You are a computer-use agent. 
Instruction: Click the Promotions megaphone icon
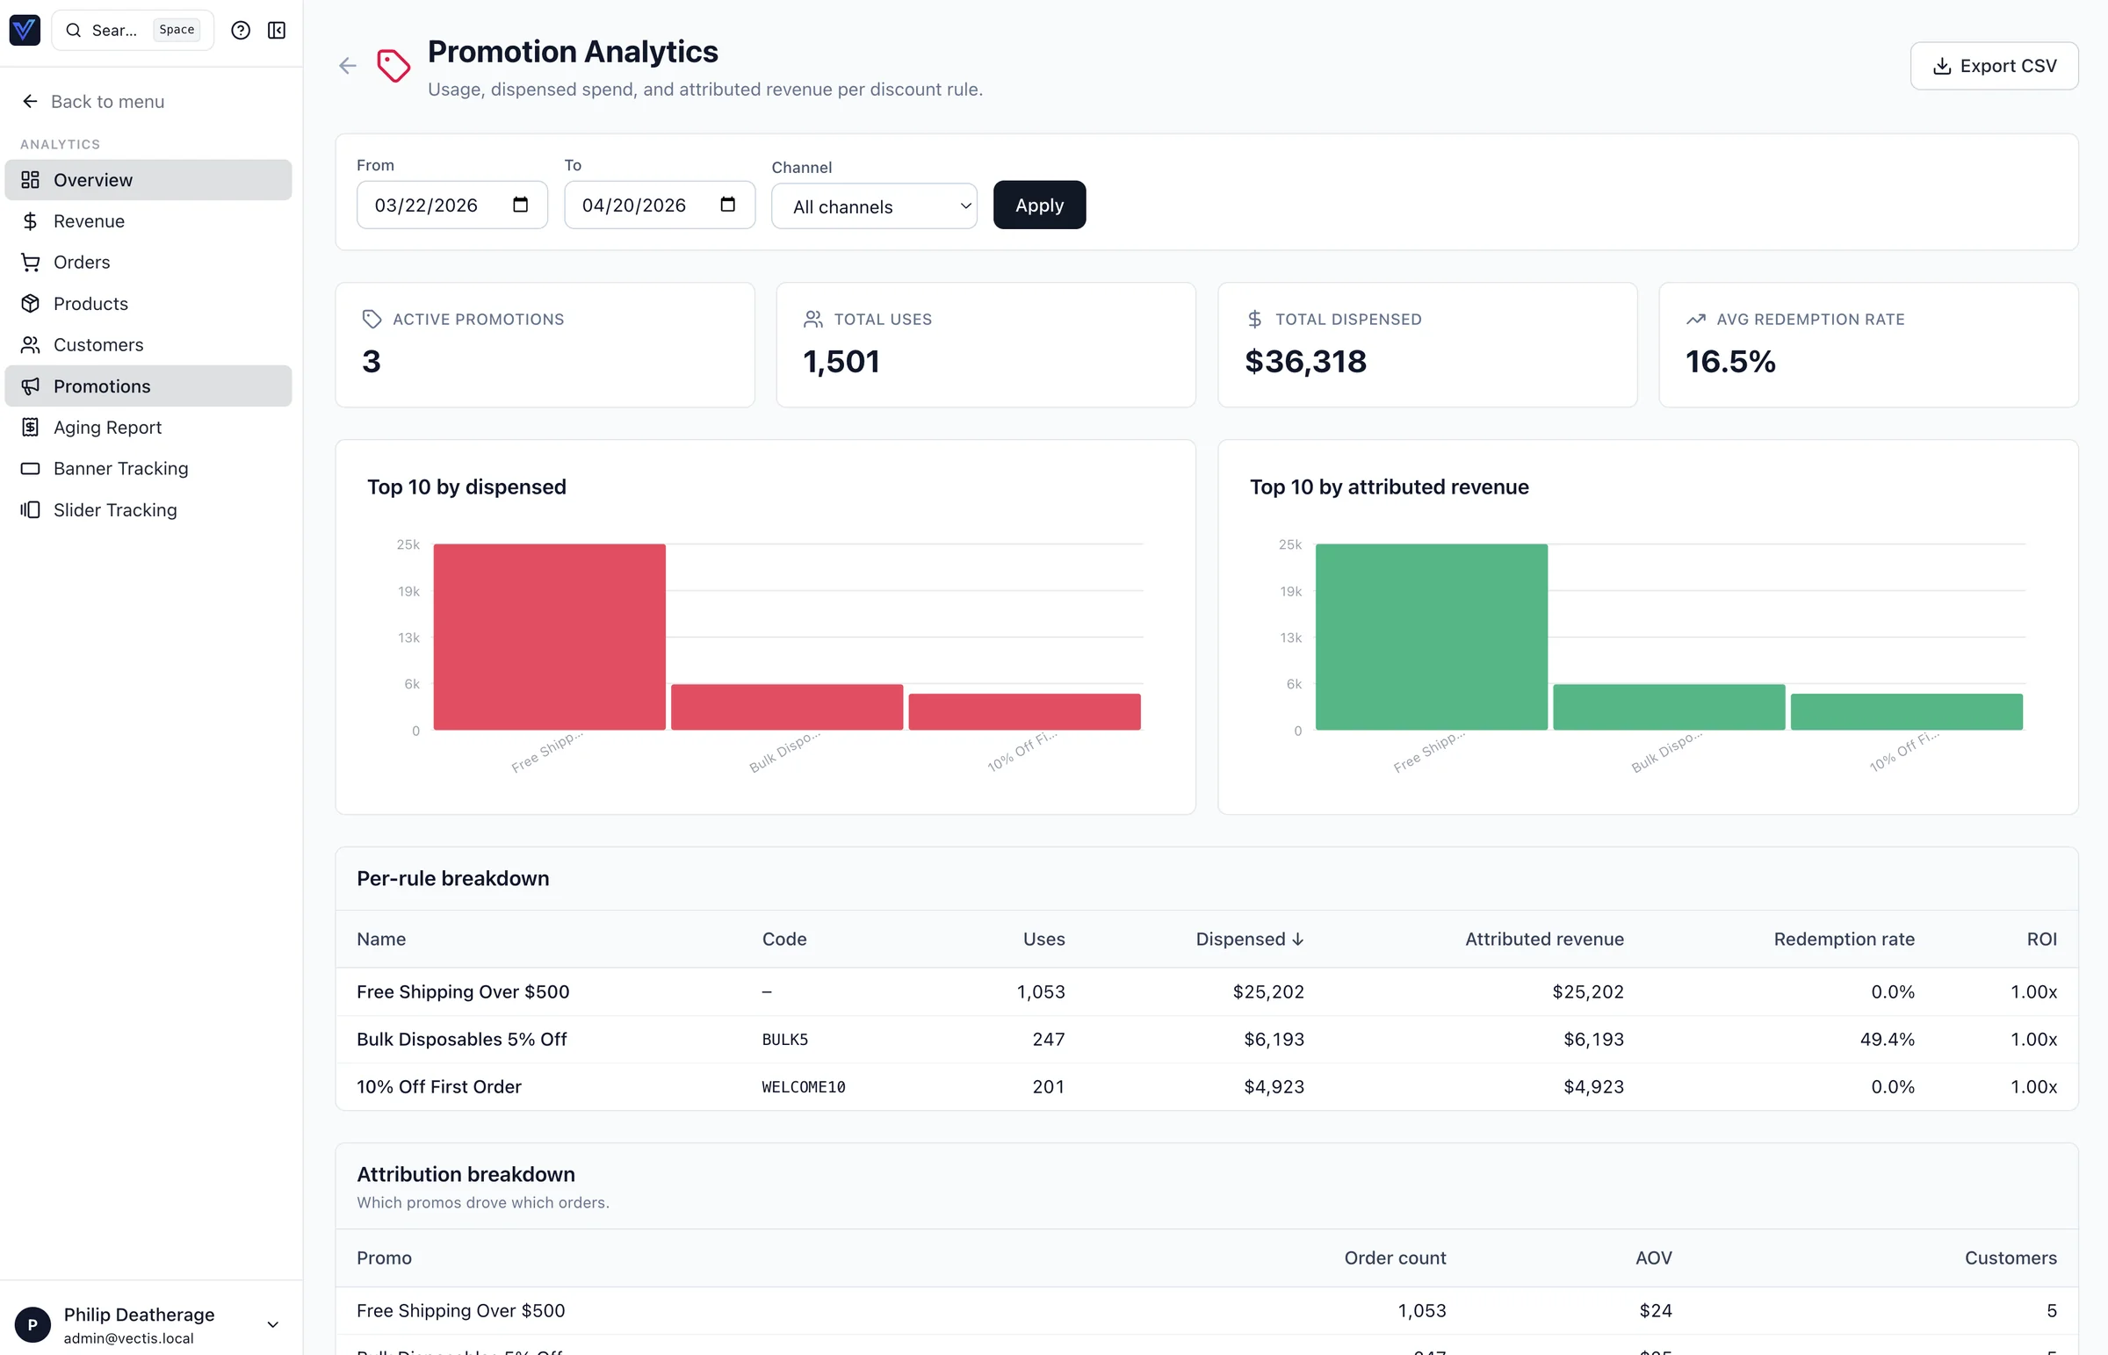(30, 386)
